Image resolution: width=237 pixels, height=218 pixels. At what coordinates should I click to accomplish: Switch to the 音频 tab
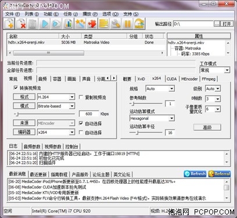coord(42,79)
